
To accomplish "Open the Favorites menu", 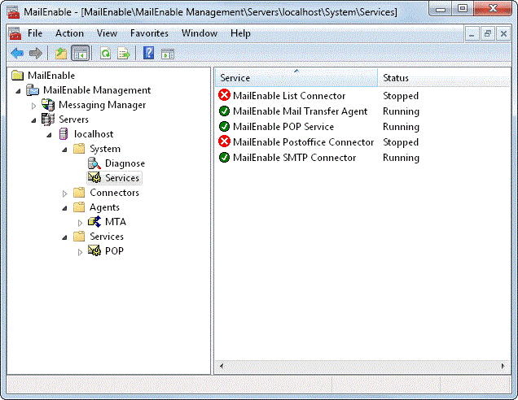I will (x=149, y=33).
